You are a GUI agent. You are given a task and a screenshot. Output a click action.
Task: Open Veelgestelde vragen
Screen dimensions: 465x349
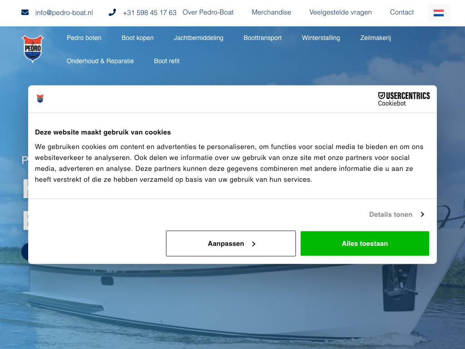(x=341, y=12)
